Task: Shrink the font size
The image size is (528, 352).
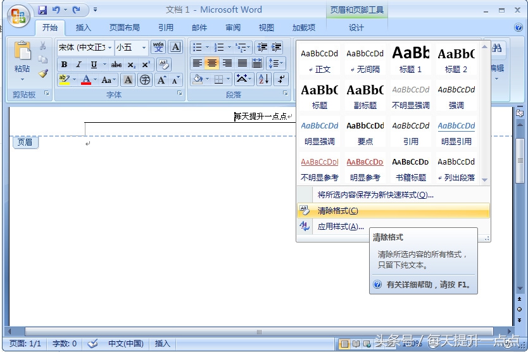Action: 175,80
